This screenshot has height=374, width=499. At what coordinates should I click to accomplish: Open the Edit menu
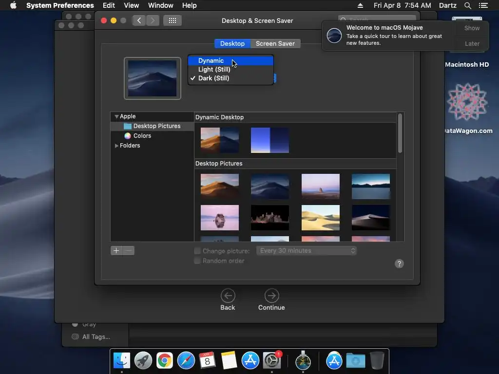(109, 5)
